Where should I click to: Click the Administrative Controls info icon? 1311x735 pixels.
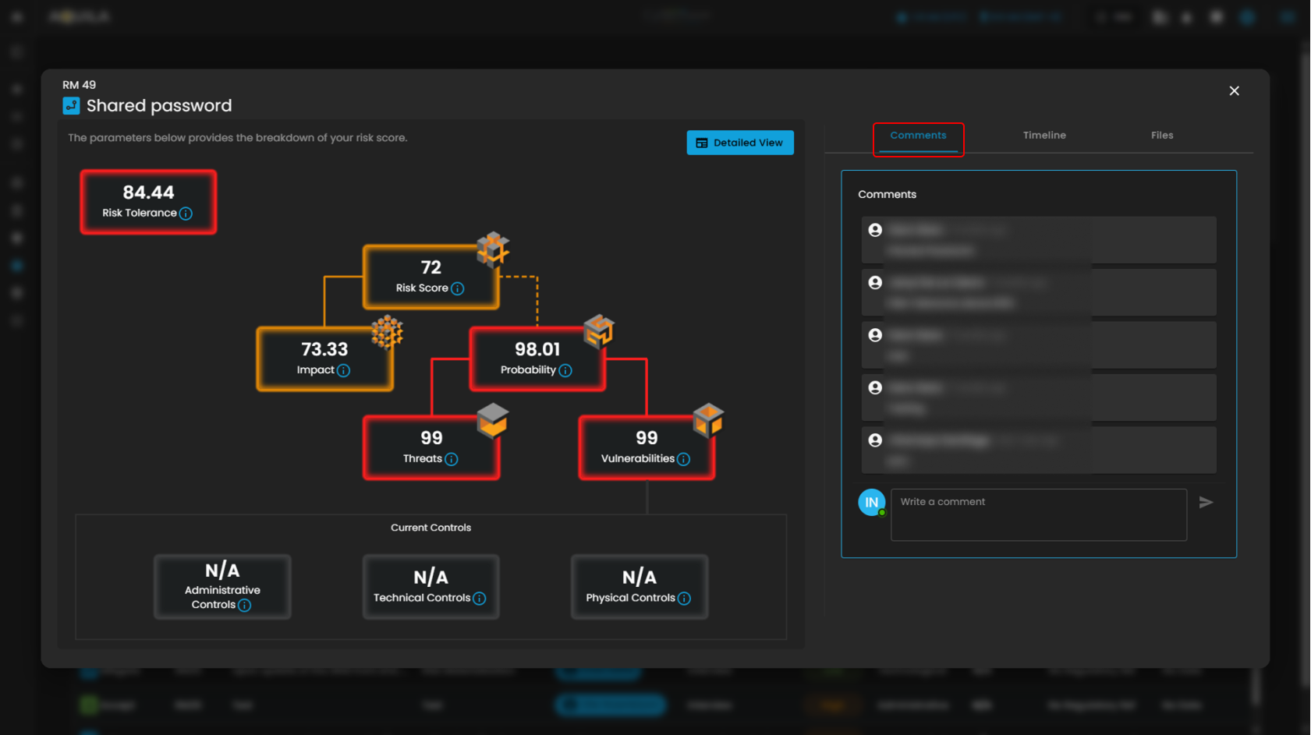(245, 606)
